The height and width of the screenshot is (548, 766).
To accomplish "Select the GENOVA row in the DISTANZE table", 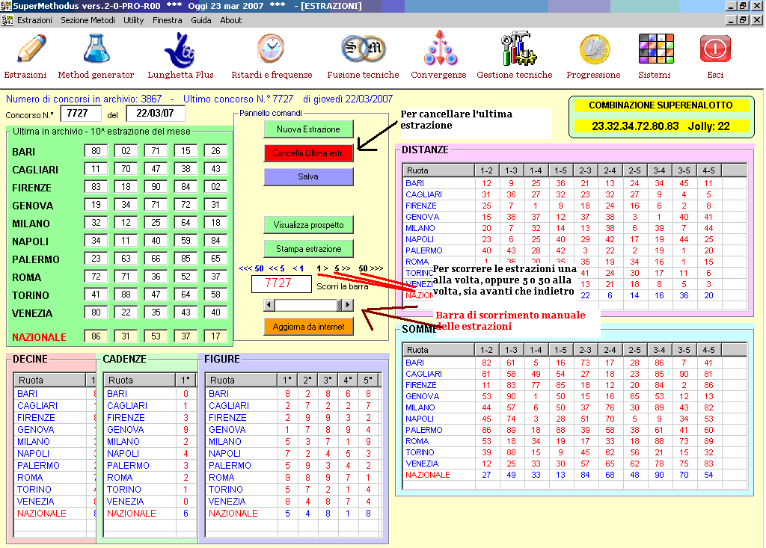I will pos(574,217).
